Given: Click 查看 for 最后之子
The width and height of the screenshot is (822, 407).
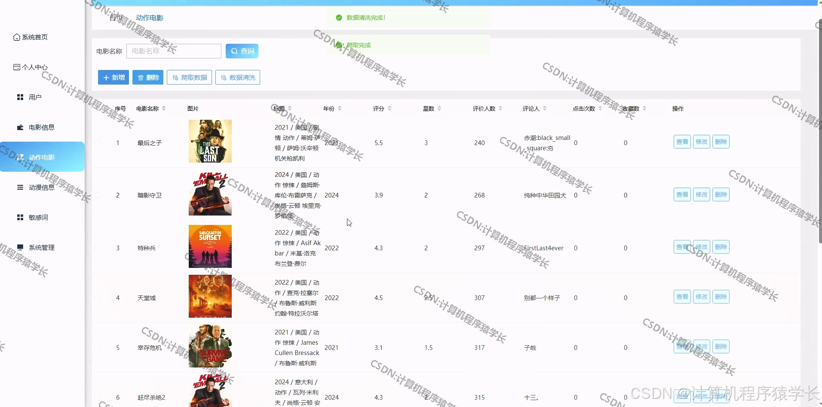Looking at the screenshot, I should pyautogui.click(x=682, y=142).
